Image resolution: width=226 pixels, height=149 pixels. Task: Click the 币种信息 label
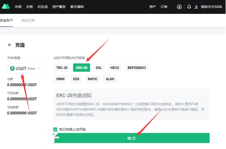(x=14, y=58)
